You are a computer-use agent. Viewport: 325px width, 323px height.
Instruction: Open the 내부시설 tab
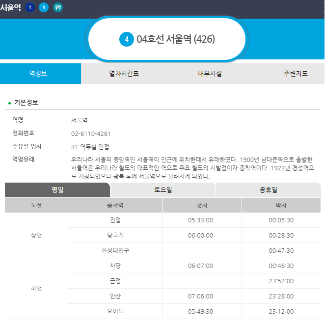(210, 74)
